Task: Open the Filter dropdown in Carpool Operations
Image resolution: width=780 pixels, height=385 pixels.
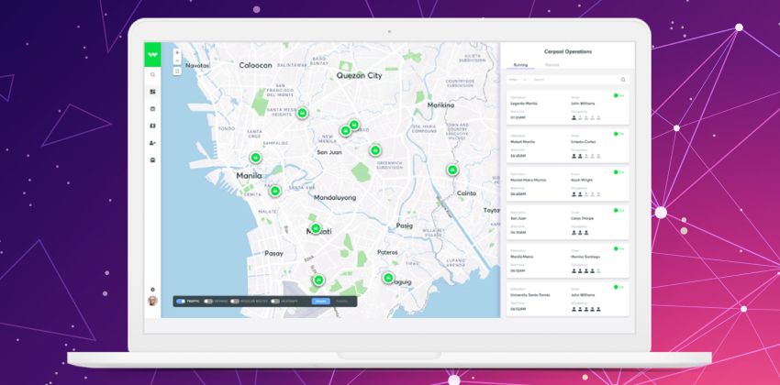Action: 518,80
